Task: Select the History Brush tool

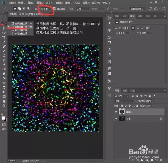Action: pyautogui.click(x=4, y=60)
